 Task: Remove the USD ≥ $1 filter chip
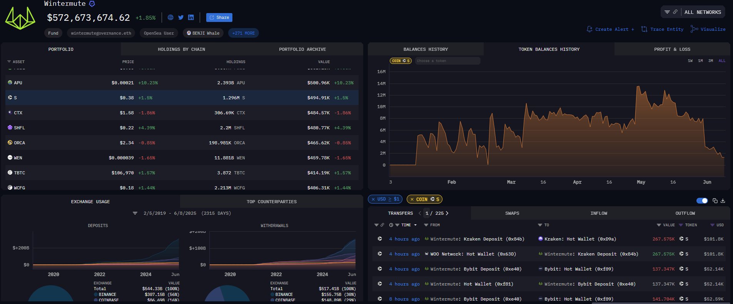[373, 199]
